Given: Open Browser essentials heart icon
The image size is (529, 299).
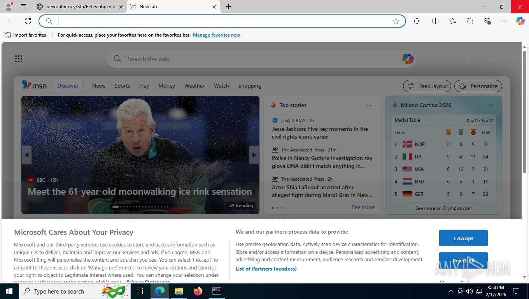Looking at the screenshot, I should coord(487,21).
